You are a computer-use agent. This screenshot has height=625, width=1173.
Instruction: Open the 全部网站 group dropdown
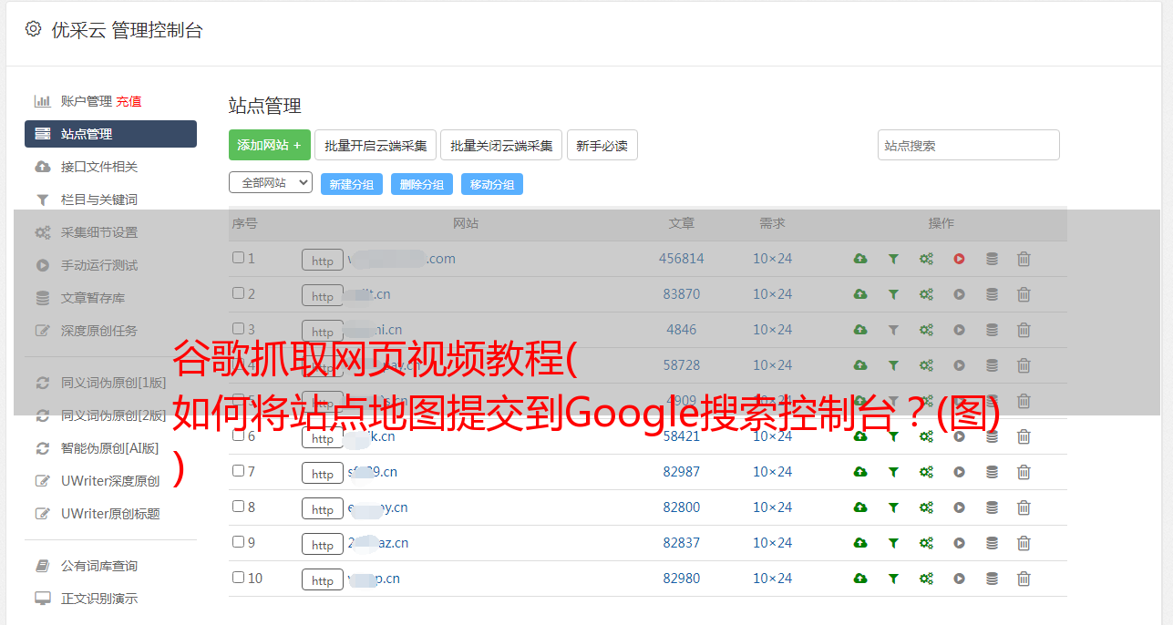click(x=271, y=183)
